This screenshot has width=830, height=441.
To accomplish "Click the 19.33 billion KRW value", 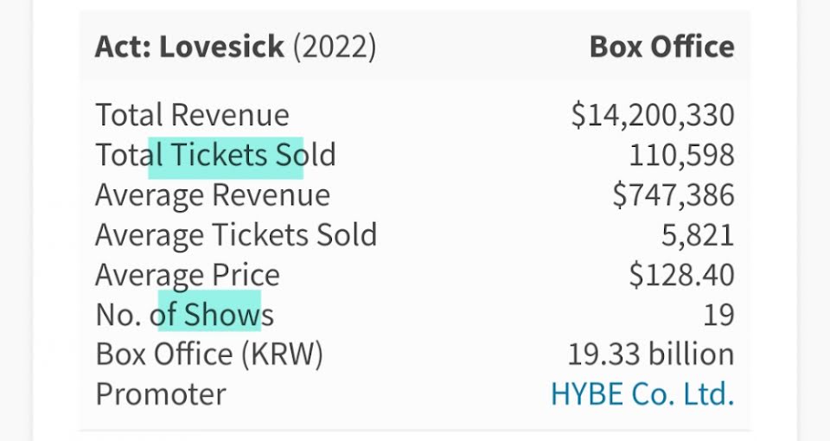I will [x=650, y=355].
